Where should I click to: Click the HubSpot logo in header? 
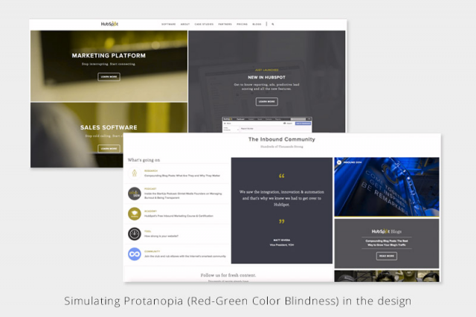(x=109, y=24)
